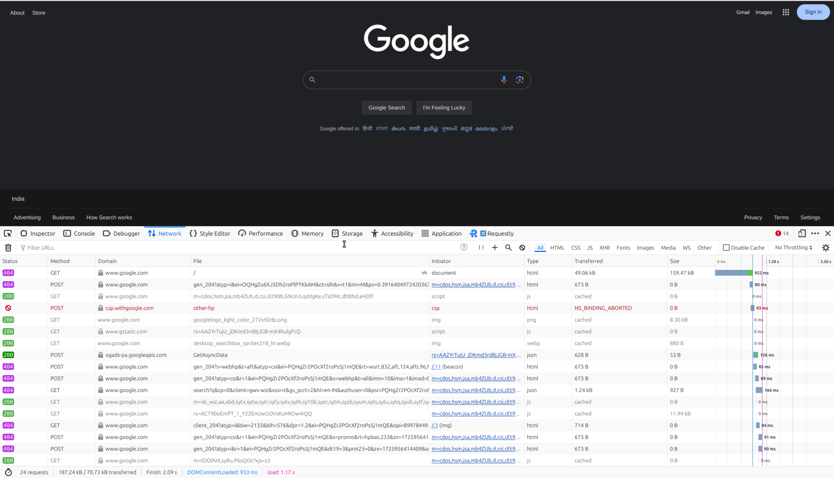Click the new request plus icon
Viewport: 834px width, 480px height.
tap(494, 247)
